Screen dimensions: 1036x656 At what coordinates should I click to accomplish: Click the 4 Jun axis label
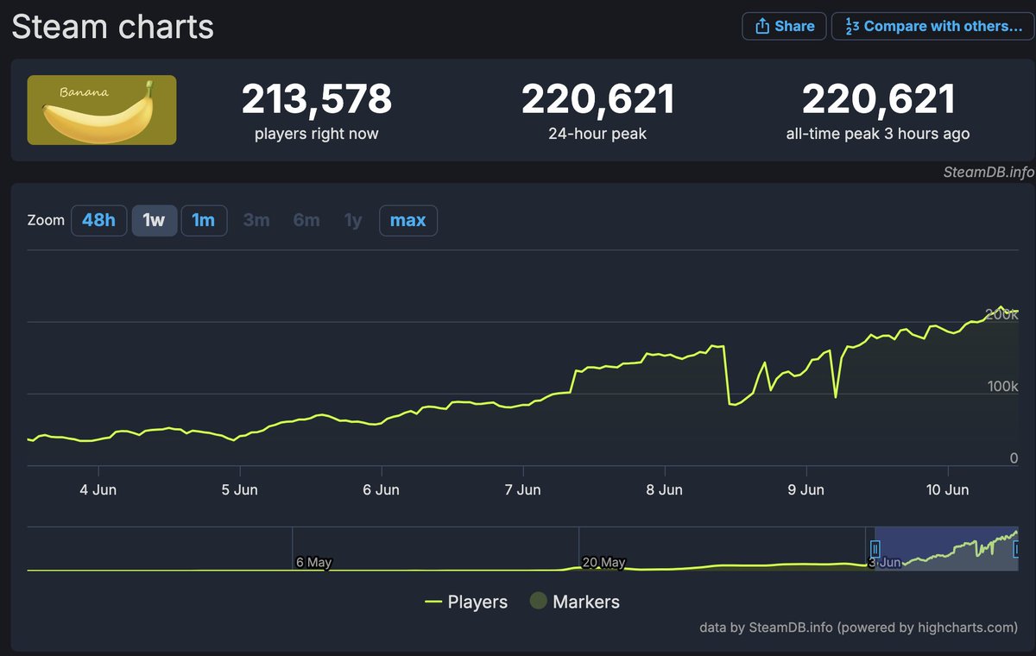tap(98, 489)
